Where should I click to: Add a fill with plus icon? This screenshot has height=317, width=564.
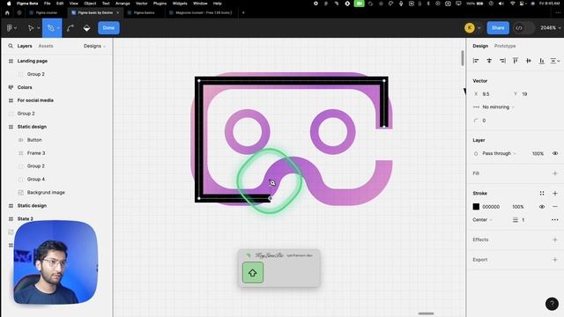555,173
